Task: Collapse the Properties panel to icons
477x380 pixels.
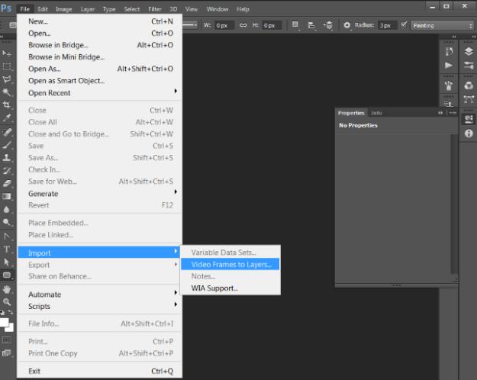Action: click(x=440, y=113)
